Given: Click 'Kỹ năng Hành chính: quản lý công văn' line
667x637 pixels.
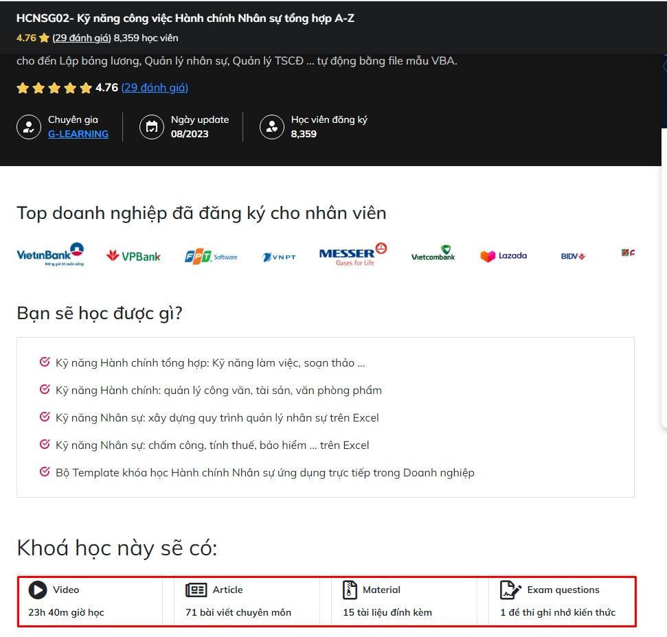Looking at the screenshot, I should coord(218,390).
